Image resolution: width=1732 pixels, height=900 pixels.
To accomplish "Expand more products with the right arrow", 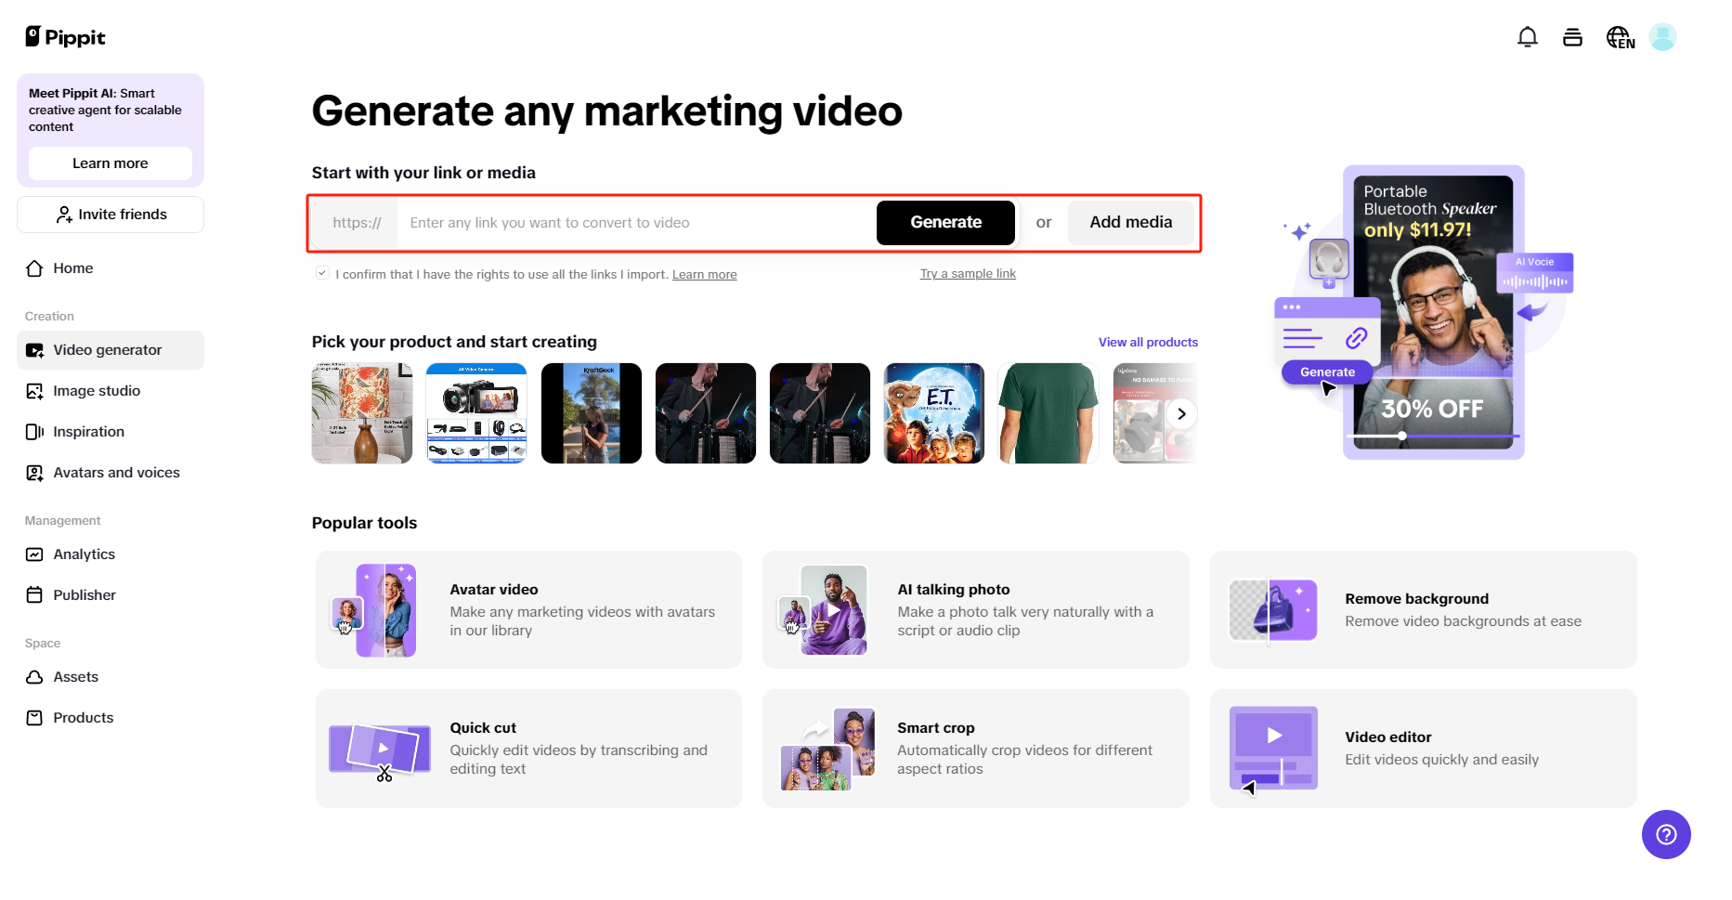I will click(x=1181, y=413).
